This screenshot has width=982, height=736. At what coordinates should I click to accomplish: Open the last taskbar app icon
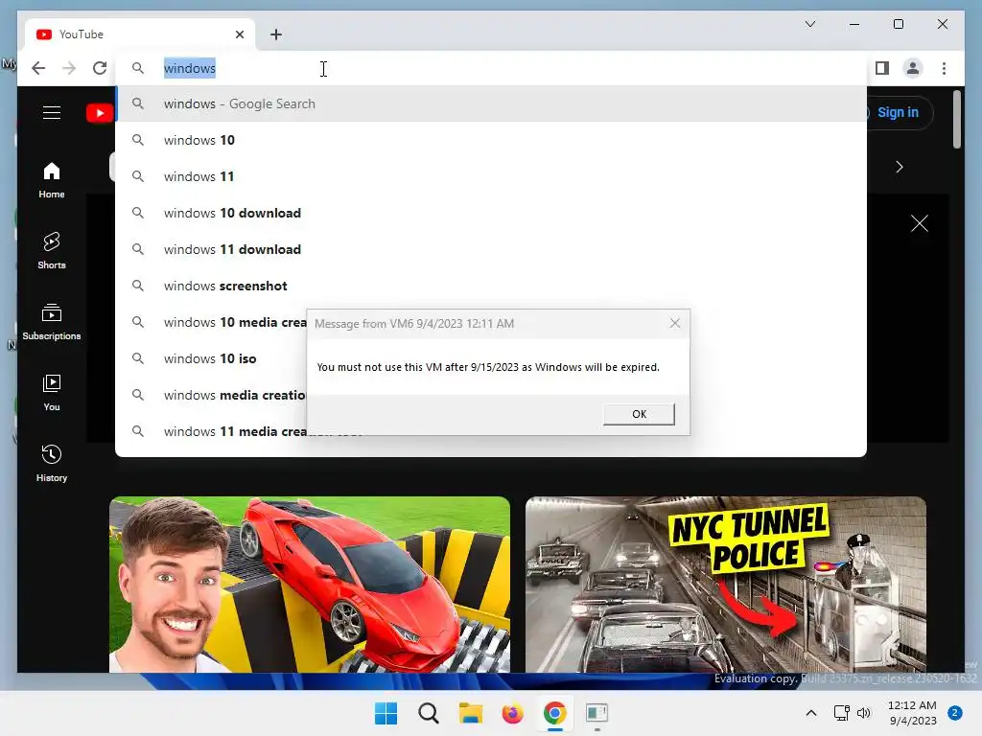click(596, 713)
